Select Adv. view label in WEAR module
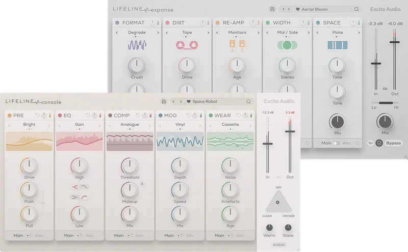The height and width of the screenshot is (252, 408). [240, 236]
